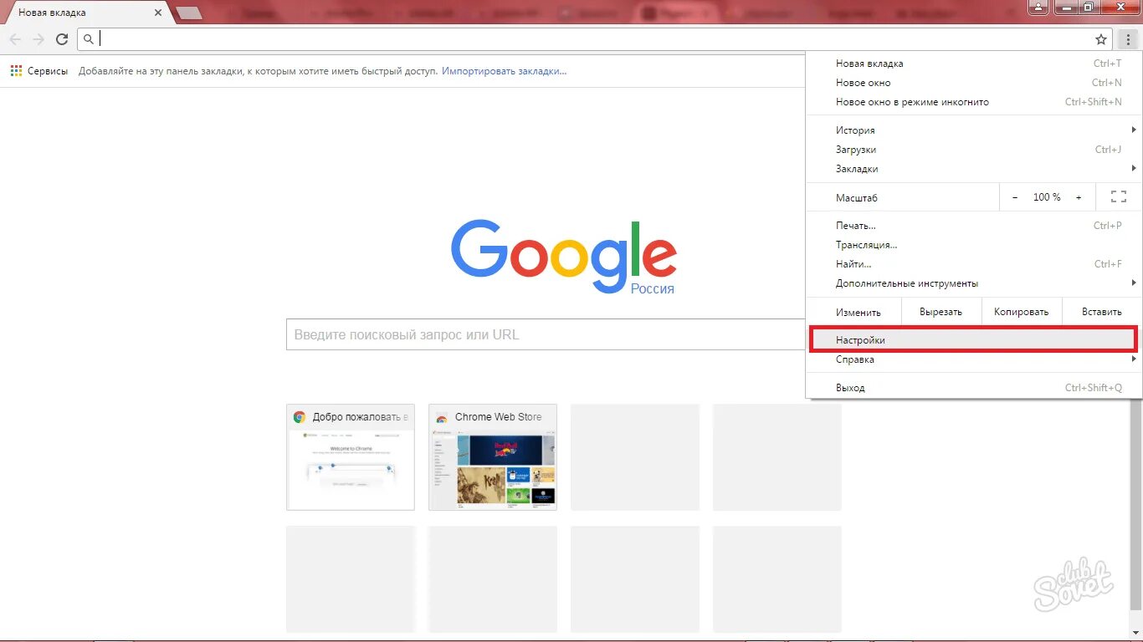Decrease zoom with the minus button
Image resolution: width=1143 pixels, height=642 pixels.
tap(1015, 197)
